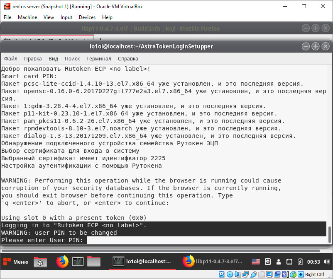This screenshot has width=333, height=279.
Task: Minimize the lo1ol@localhost terminal window
Action: (x=306, y=46)
